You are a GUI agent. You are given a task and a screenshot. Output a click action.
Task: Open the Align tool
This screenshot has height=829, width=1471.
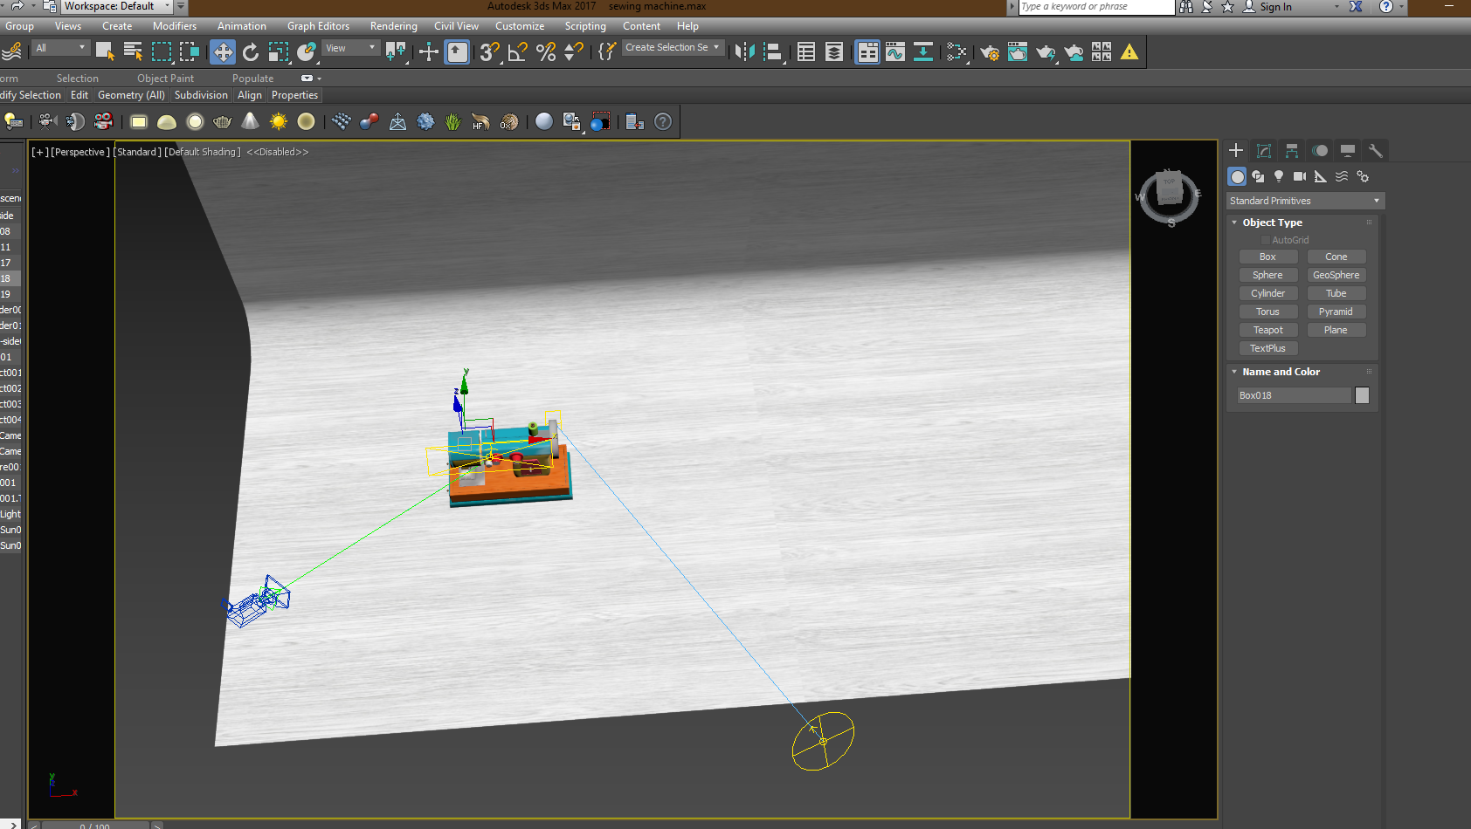tap(772, 52)
